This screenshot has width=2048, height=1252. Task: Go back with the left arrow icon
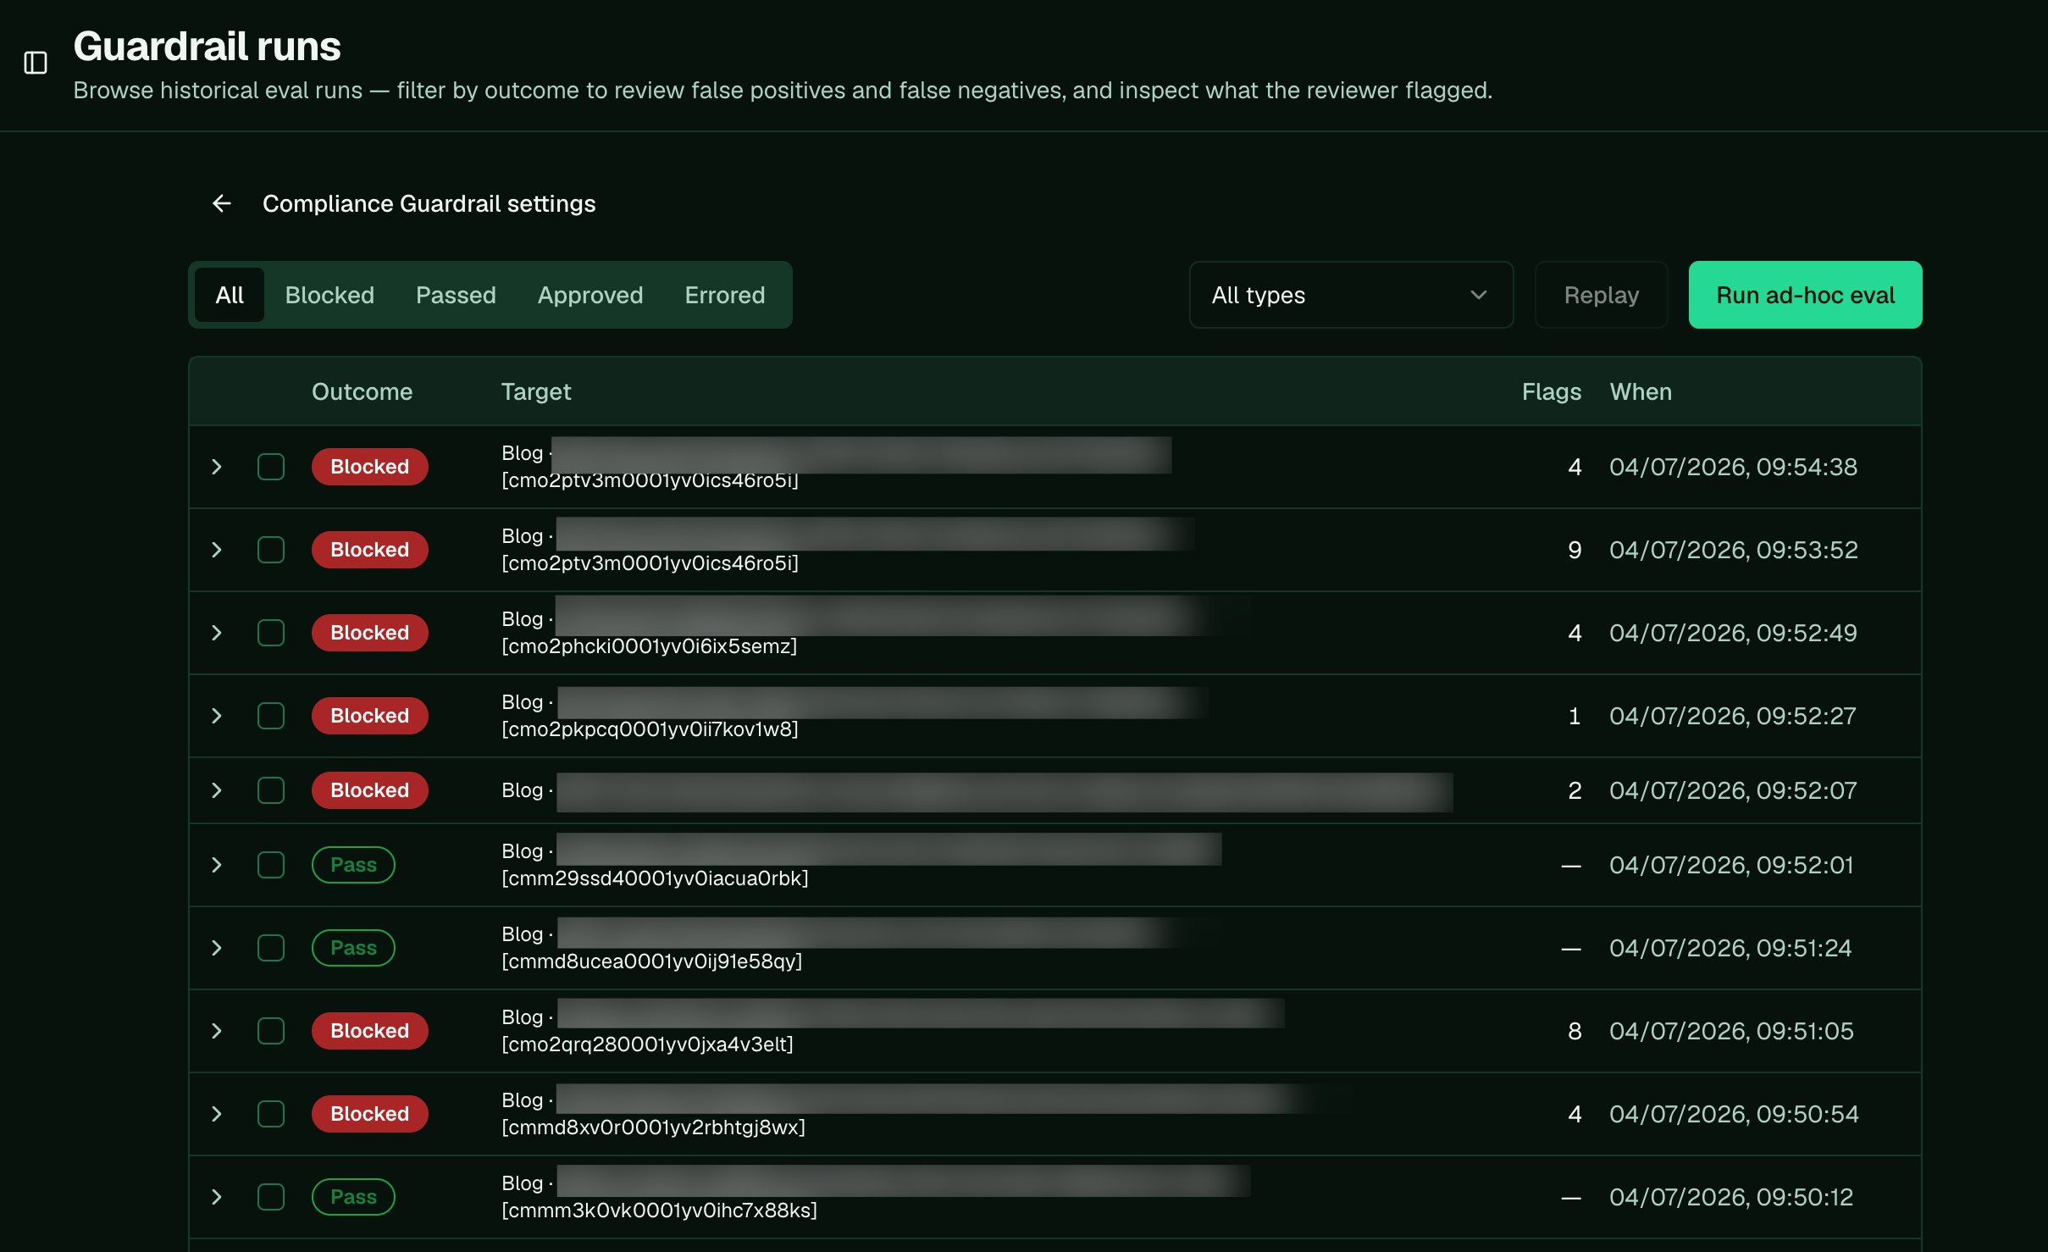click(x=222, y=203)
